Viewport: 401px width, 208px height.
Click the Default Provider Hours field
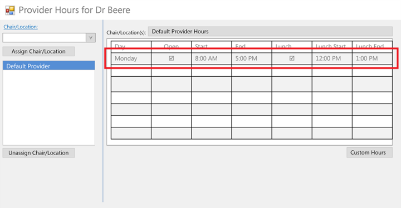click(x=270, y=32)
